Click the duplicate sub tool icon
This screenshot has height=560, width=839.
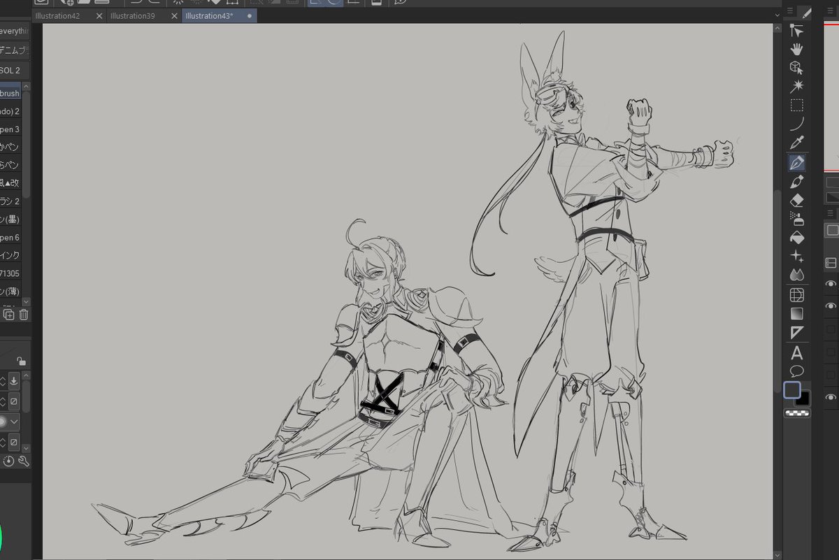point(8,315)
